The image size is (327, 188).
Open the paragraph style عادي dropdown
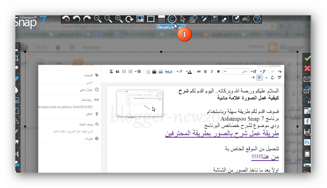coord(236,71)
